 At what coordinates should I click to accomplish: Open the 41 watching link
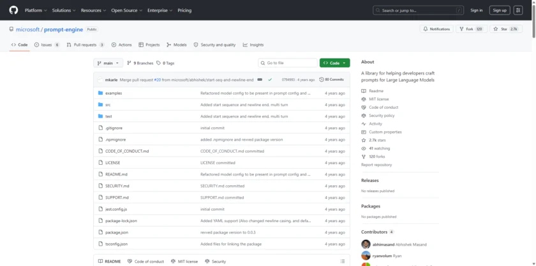(376, 148)
